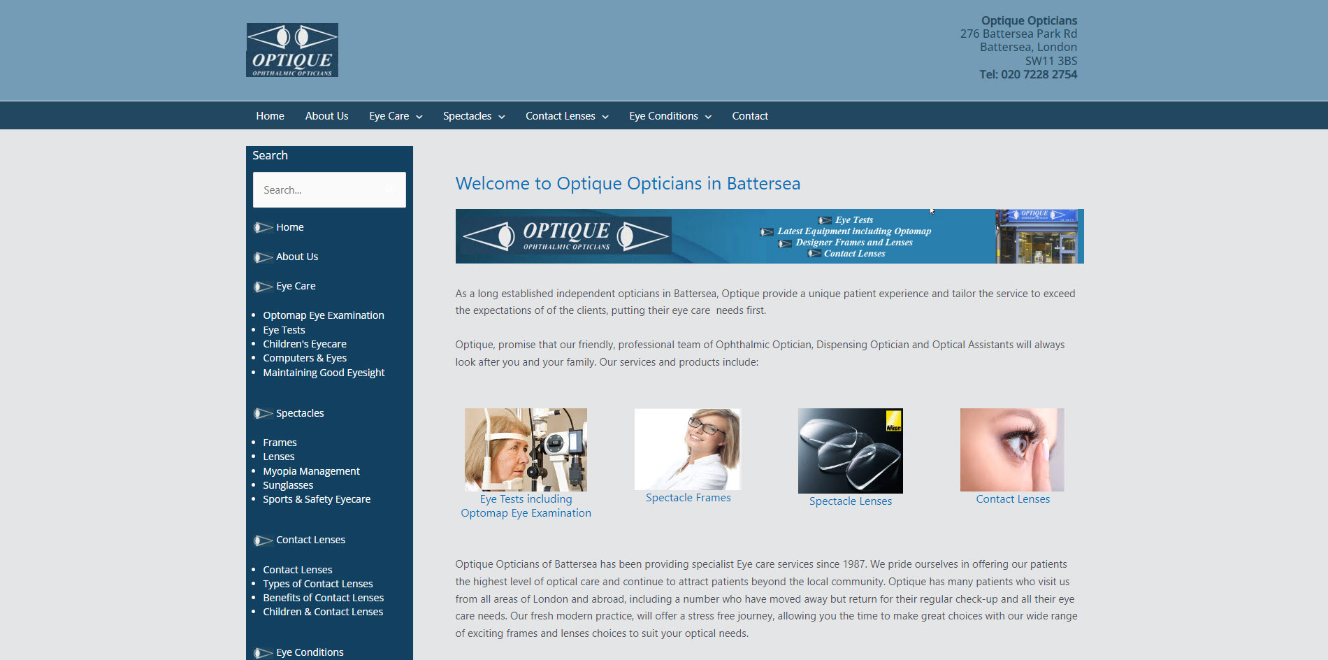Open the Contact page from navbar
This screenshot has width=1328, height=660.
click(750, 116)
